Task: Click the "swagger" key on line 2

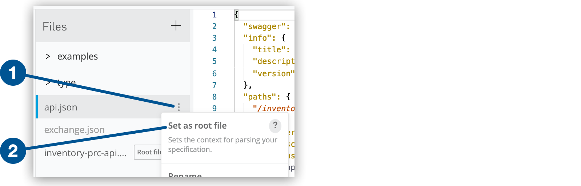Action: pyautogui.click(x=264, y=27)
